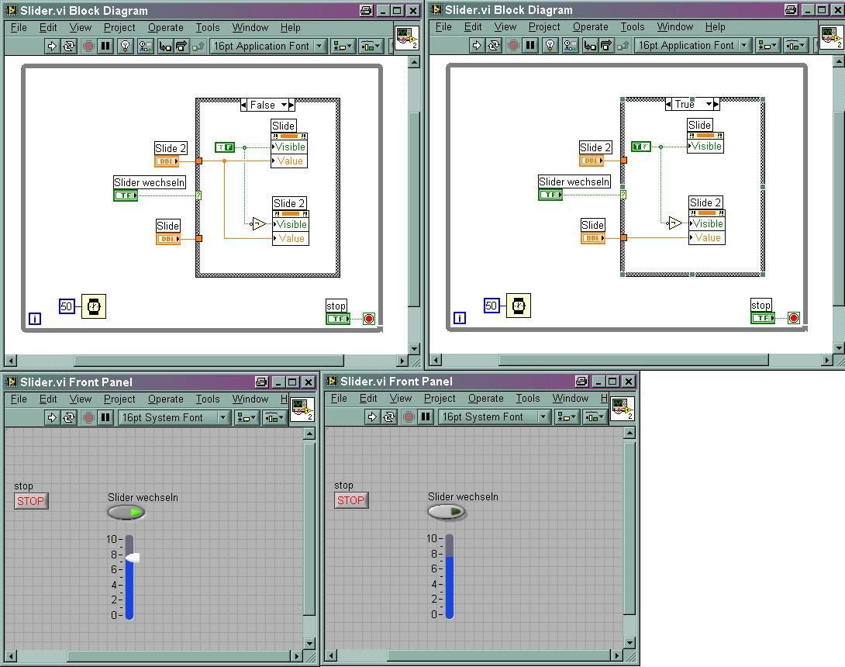Click True boolean constant in right diagram
845x667 pixels.
[x=641, y=147]
